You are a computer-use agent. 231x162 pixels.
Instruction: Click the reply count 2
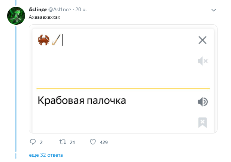click(41, 142)
